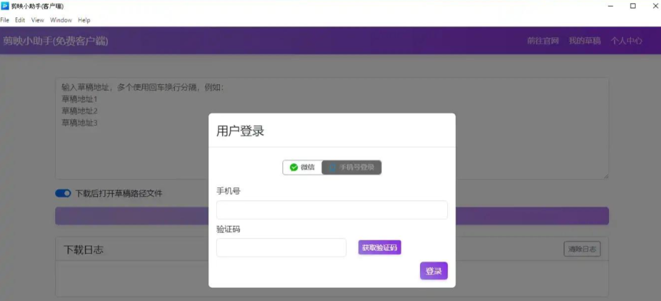This screenshot has height=301, width=661.
Task: Minimize the window
Action: click(611, 6)
